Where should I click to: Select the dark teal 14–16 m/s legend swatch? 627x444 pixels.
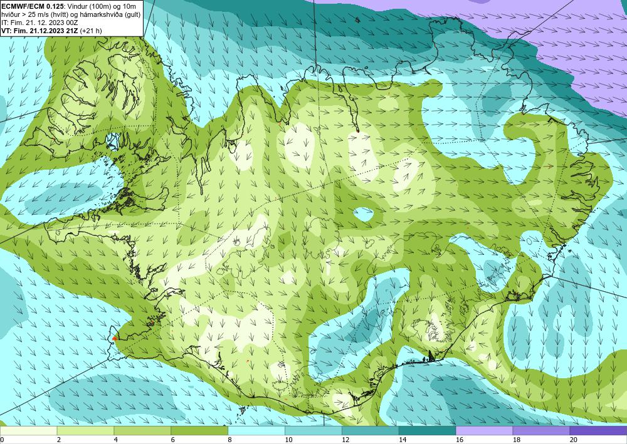point(428,430)
